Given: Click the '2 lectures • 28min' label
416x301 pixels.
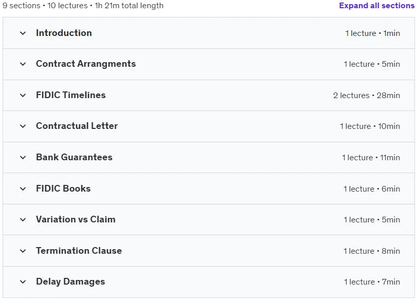Looking at the screenshot, I should point(367,96).
